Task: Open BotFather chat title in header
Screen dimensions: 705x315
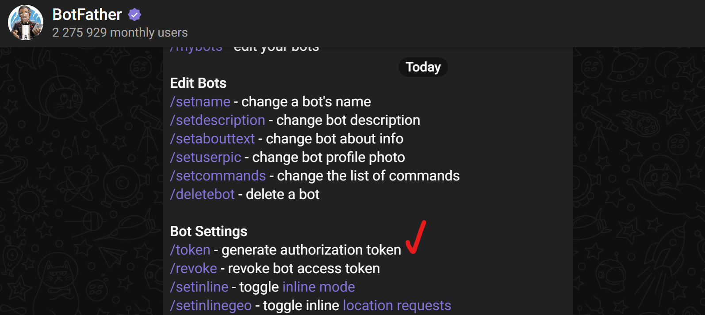Action: pos(87,15)
